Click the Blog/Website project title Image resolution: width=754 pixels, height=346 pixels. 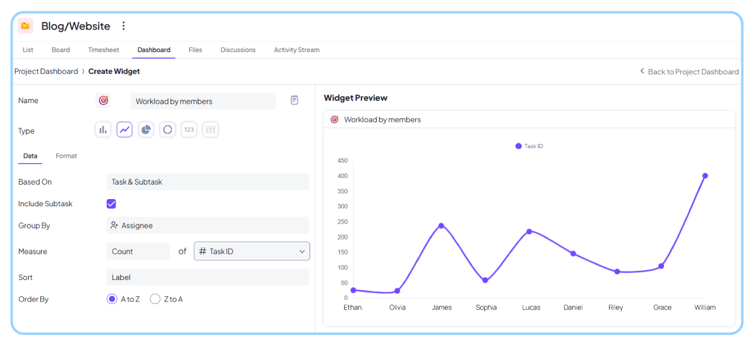(76, 26)
